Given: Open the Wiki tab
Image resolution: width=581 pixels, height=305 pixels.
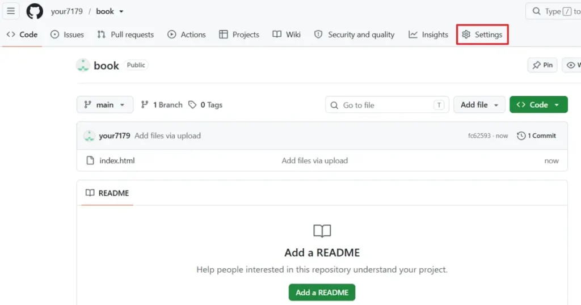Looking at the screenshot, I should (x=287, y=35).
